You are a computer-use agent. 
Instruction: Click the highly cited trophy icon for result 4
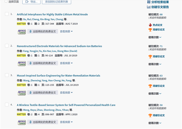click(x=150, y=115)
